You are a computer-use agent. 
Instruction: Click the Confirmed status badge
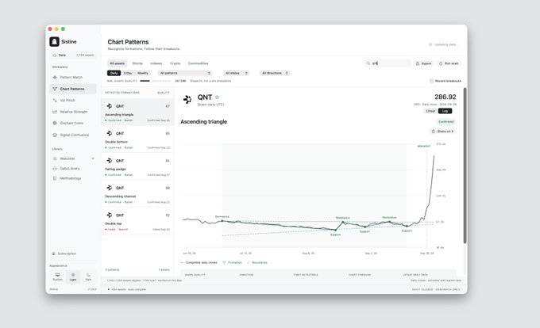click(446, 121)
